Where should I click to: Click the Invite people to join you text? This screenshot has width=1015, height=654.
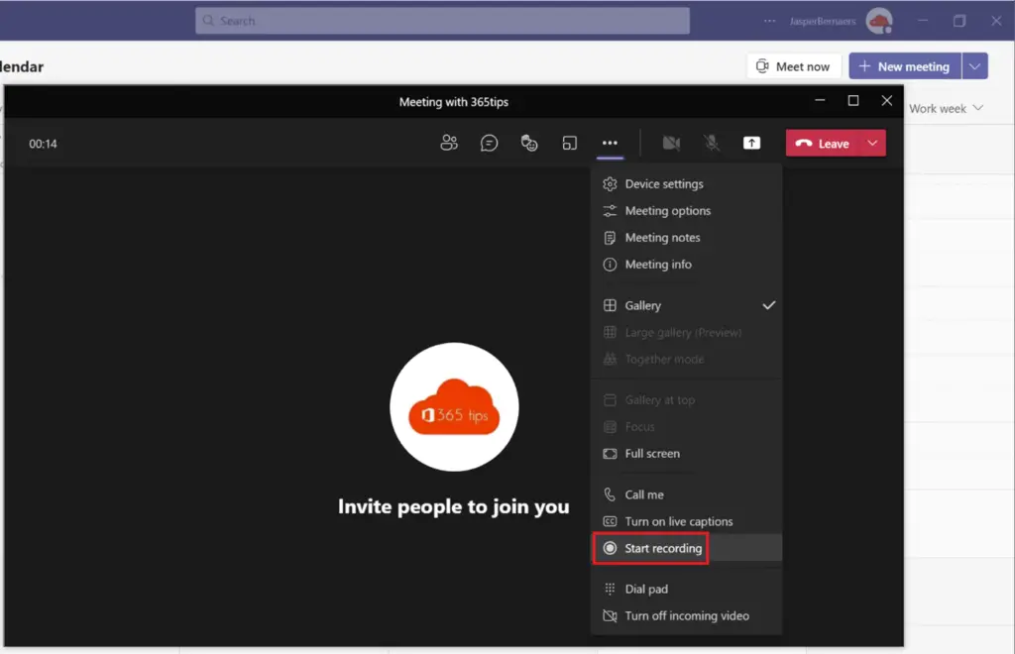[454, 506]
